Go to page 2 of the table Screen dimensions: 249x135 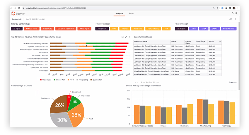(141, 82)
